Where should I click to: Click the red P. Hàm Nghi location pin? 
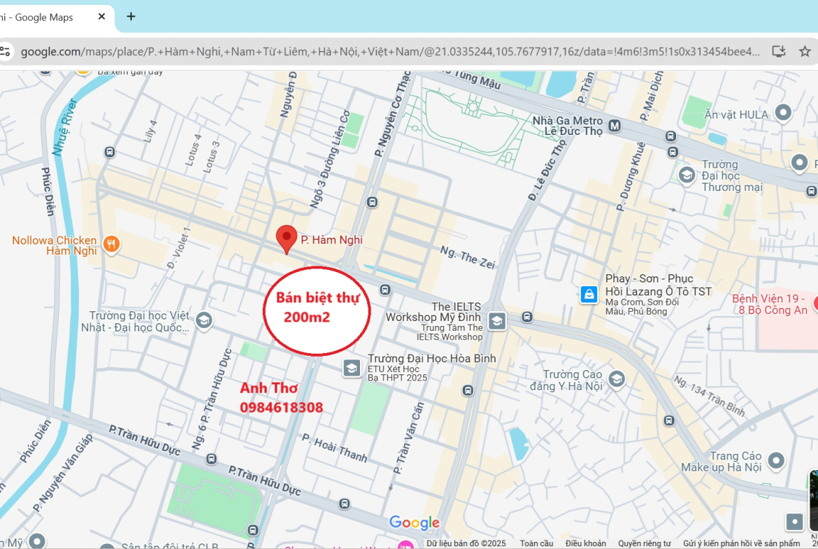(x=285, y=238)
